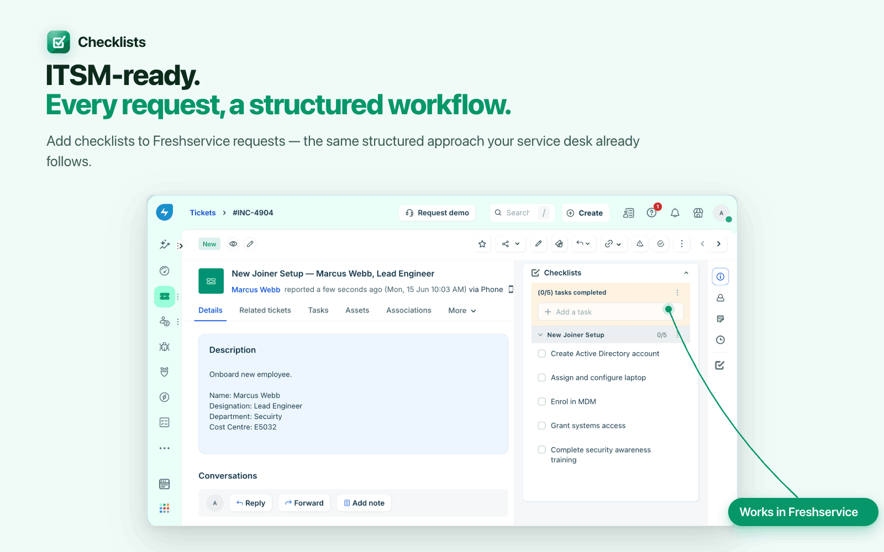Open the marketplace storefront icon

coord(698,213)
